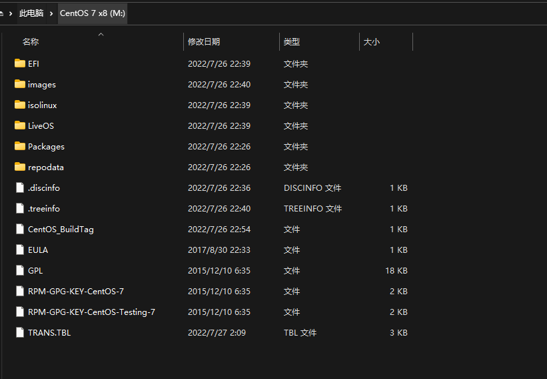
Task: Select the .treeinfo file icon
Action: 20,208
